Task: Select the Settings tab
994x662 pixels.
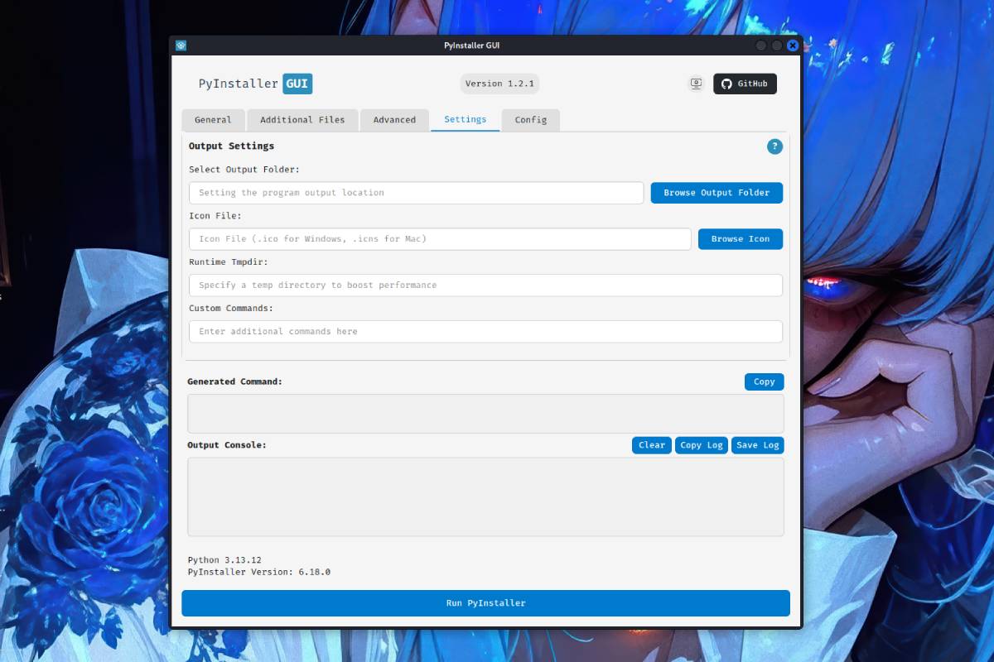Action: click(466, 120)
